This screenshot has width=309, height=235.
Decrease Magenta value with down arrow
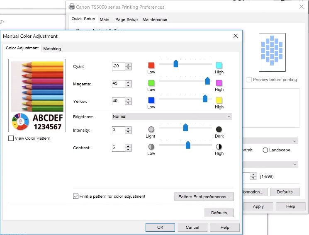click(x=128, y=85)
